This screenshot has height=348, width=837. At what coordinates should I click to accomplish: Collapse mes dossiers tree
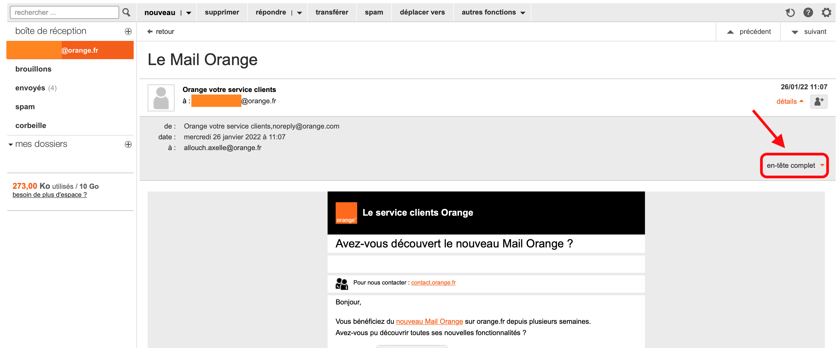tap(11, 144)
